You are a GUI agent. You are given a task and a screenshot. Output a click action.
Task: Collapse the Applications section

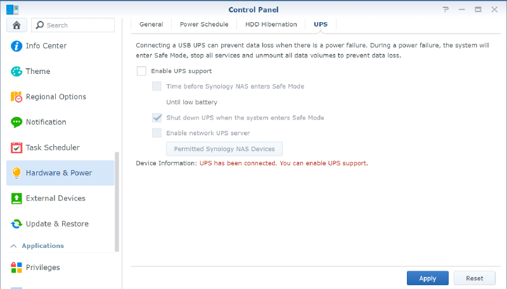tap(14, 245)
